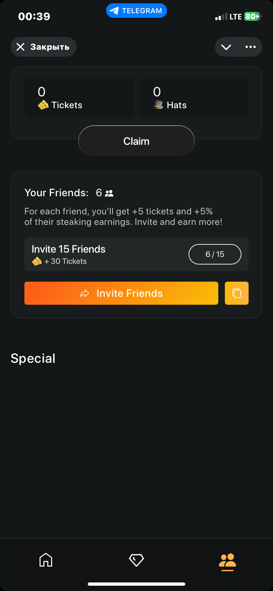Copy invite link with copy icon
The image size is (273, 591).
[x=237, y=293]
